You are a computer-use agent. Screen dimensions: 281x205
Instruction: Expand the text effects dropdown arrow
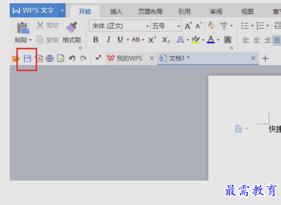point(188,40)
